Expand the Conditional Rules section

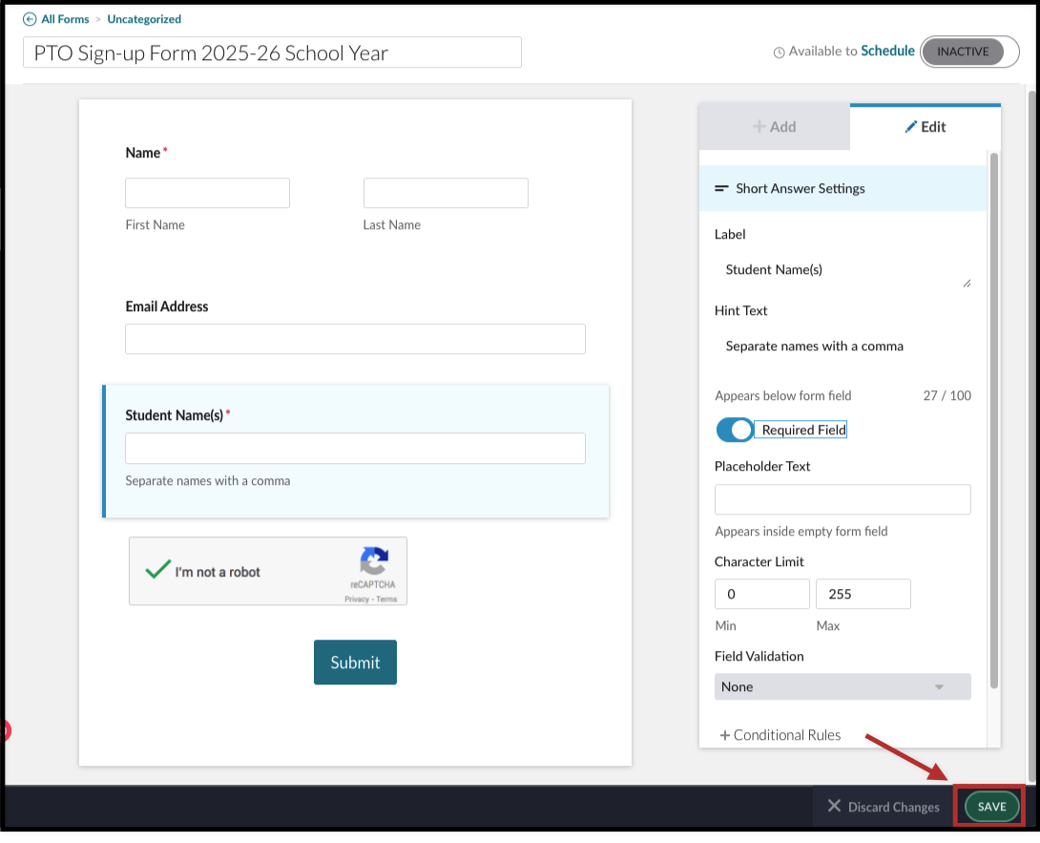click(x=780, y=735)
